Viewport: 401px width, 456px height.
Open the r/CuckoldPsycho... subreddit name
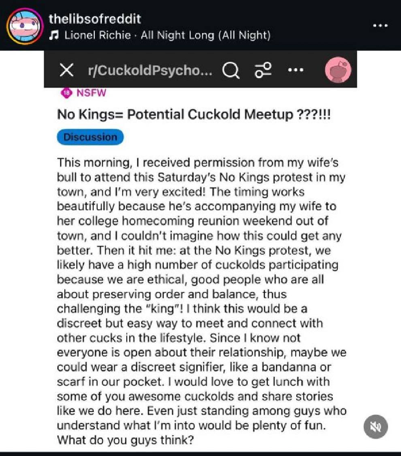[150, 71]
